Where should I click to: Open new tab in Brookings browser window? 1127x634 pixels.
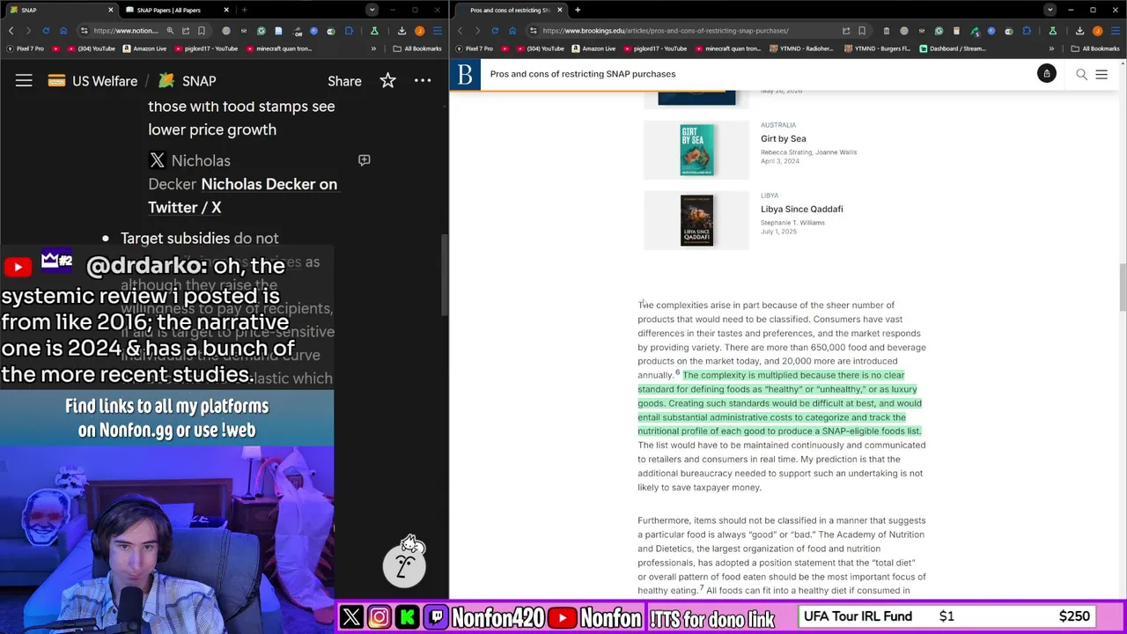point(578,10)
